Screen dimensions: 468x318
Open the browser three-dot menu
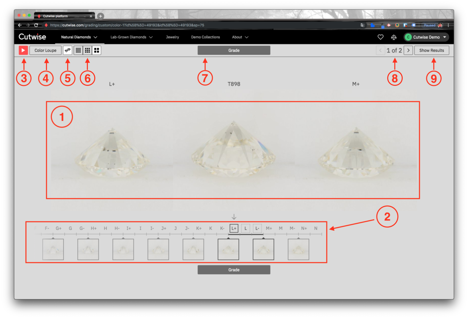(x=448, y=25)
